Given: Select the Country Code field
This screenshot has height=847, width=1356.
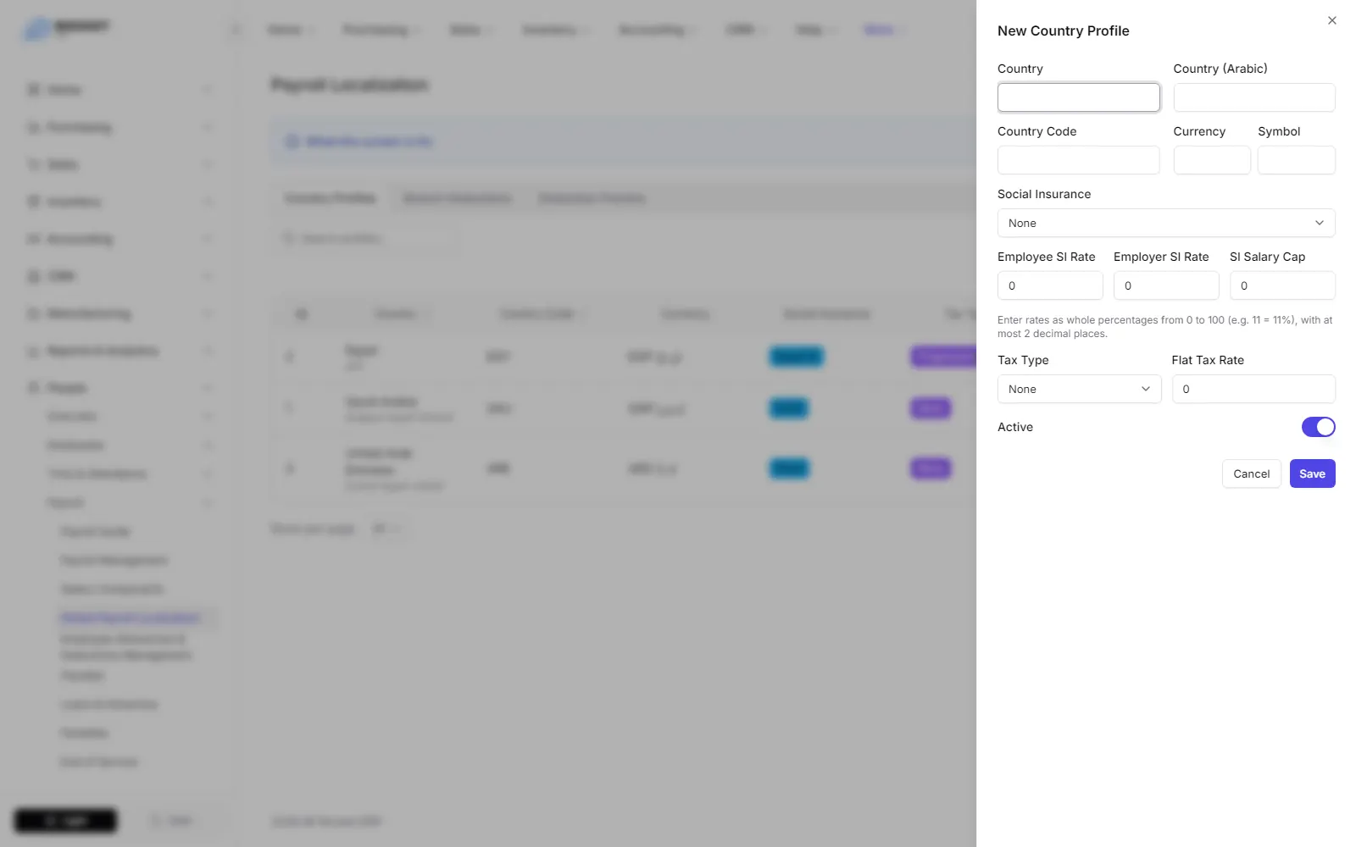Looking at the screenshot, I should (x=1078, y=160).
